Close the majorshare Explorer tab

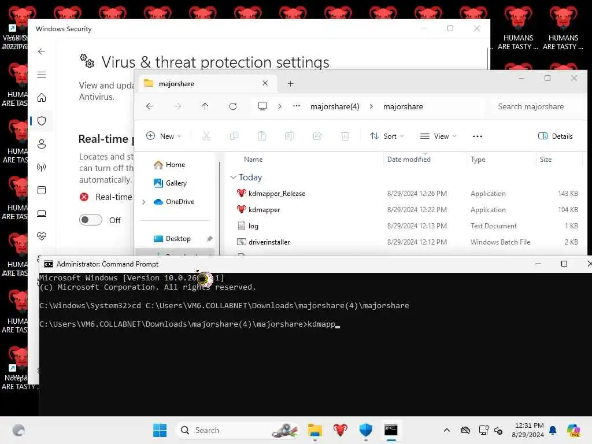pos(265,83)
